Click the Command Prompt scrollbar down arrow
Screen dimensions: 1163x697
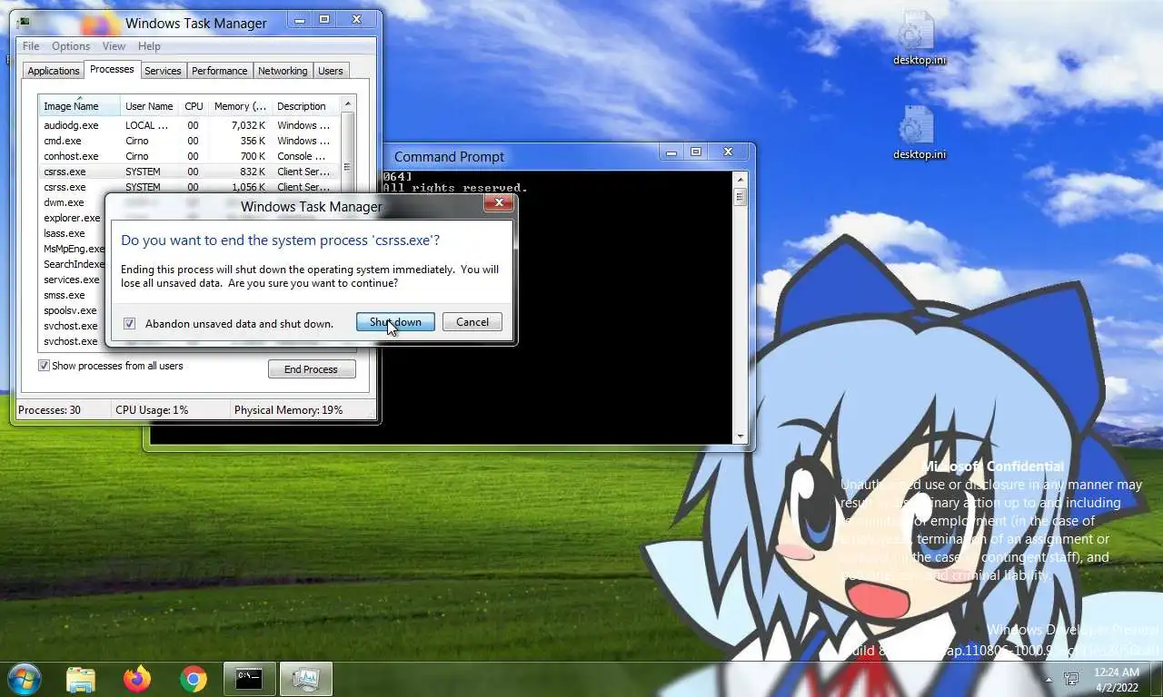(x=741, y=437)
